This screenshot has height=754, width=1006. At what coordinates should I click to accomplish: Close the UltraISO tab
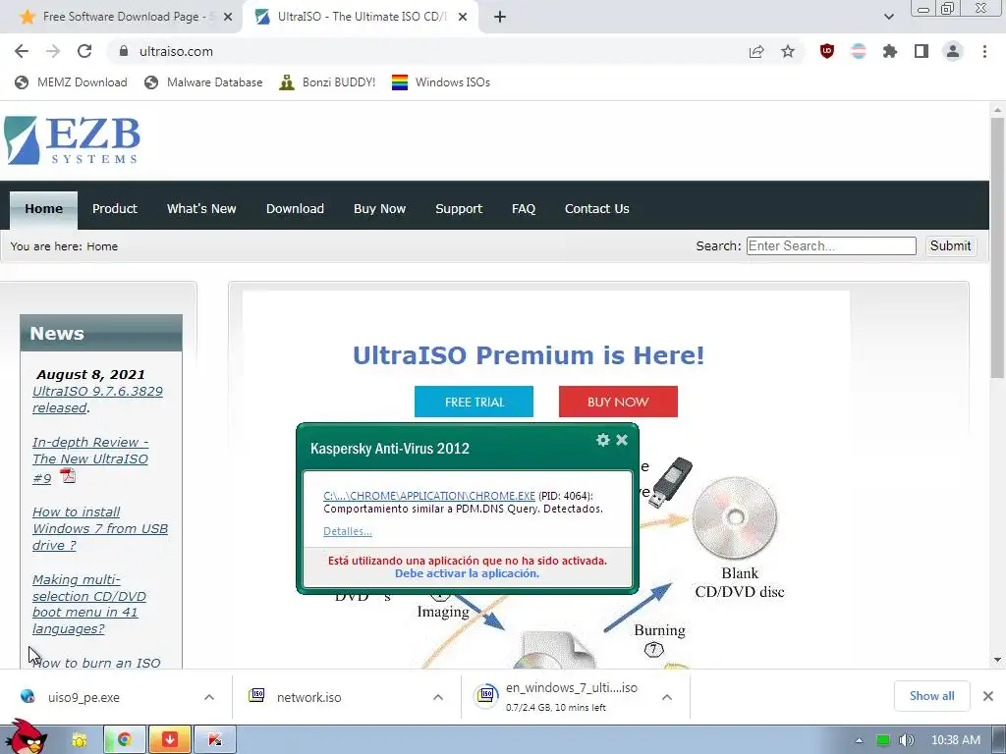[x=463, y=17]
